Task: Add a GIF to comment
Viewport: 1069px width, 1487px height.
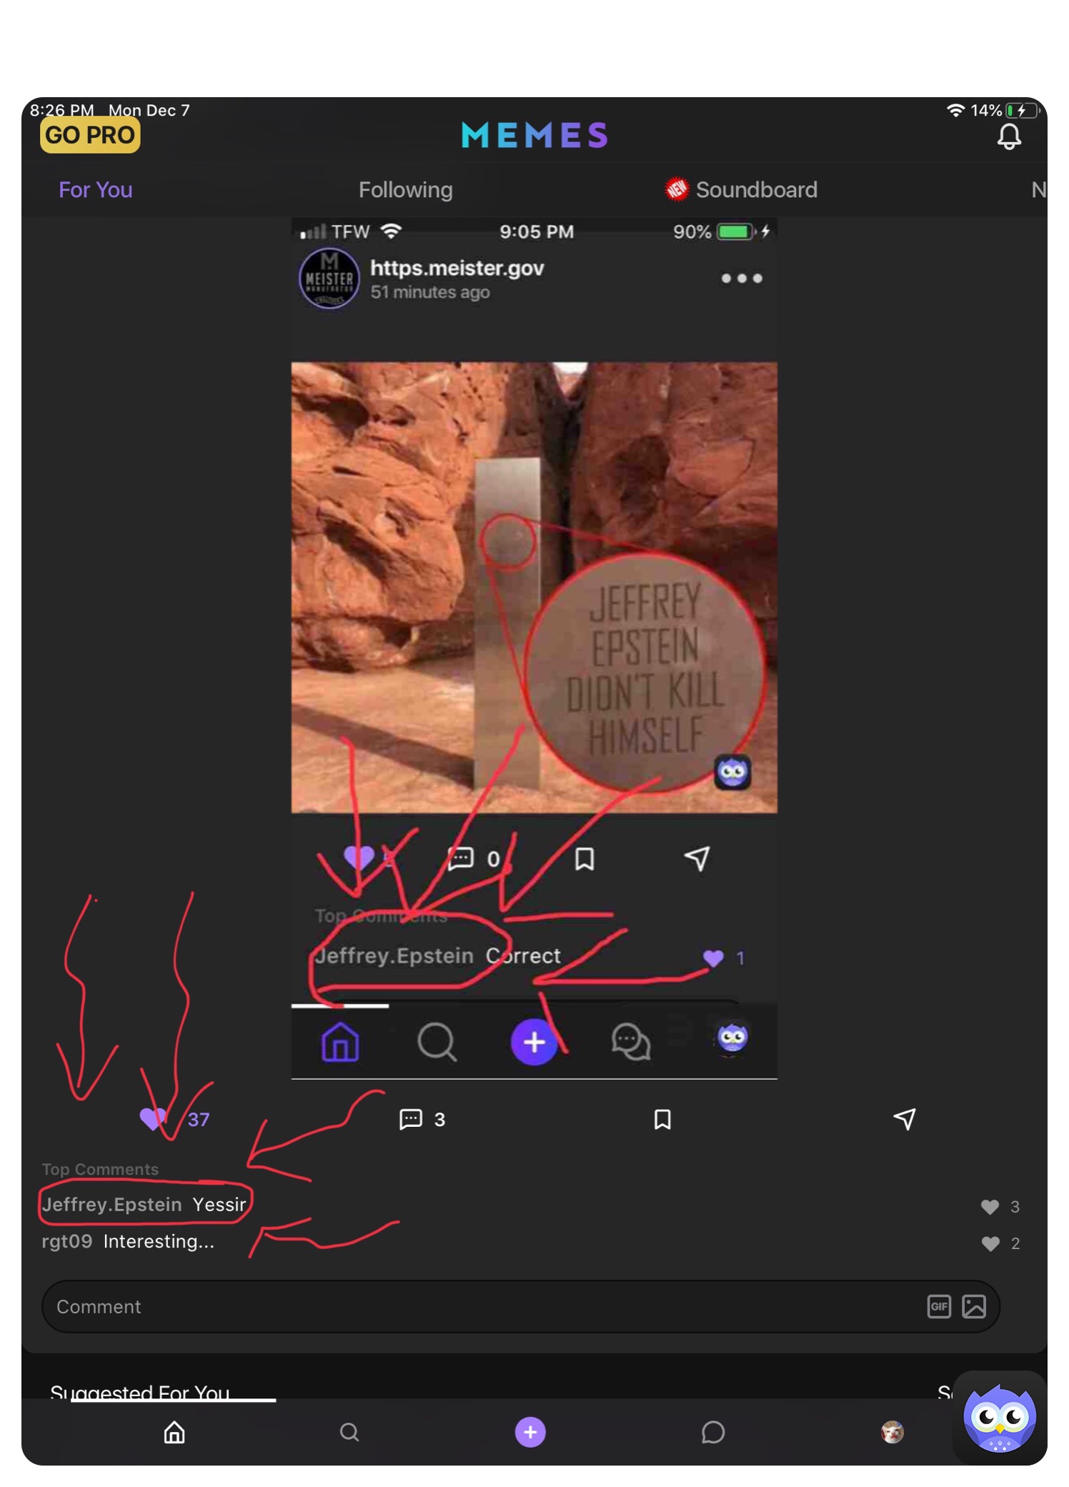Action: 938,1306
